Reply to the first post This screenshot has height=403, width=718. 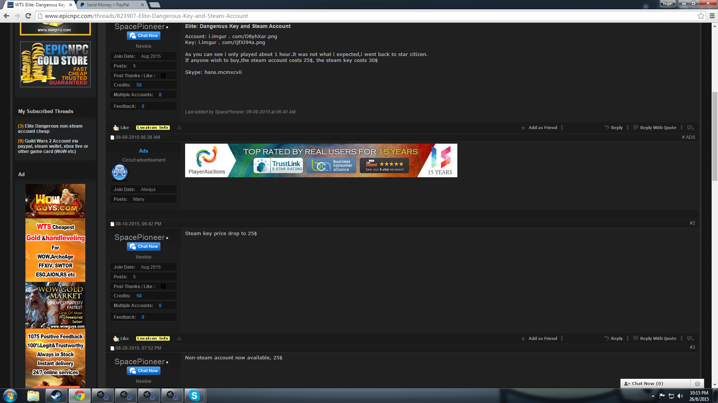[613, 128]
